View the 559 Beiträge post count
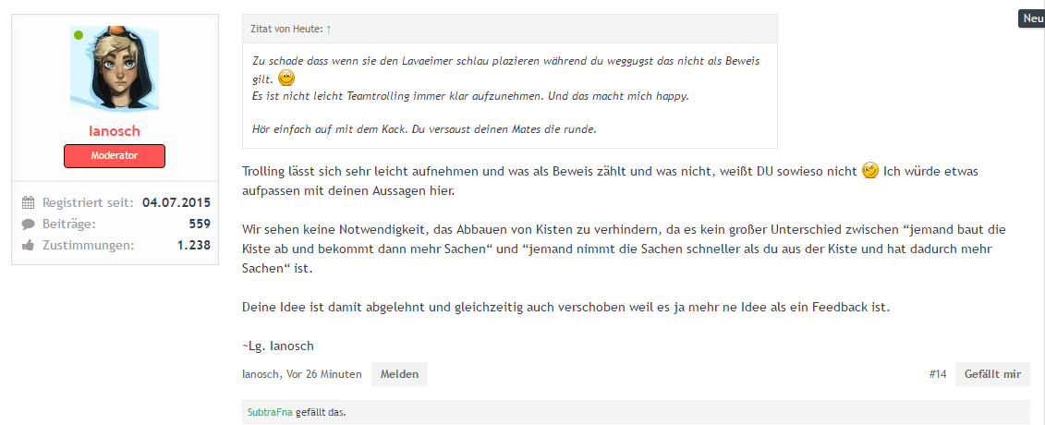The width and height of the screenshot is (1045, 425). pos(200,224)
